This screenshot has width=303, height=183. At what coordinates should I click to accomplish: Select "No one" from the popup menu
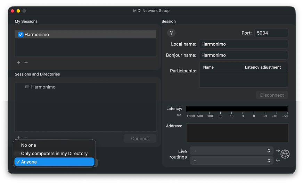pyautogui.click(x=28, y=145)
